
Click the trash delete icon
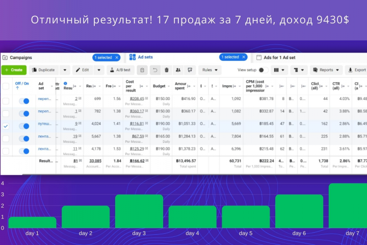tap(167, 70)
